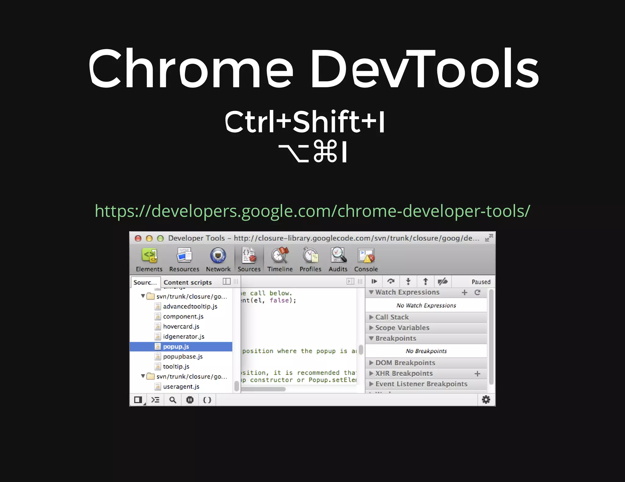Select the Sources panel icon

[x=249, y=255]
